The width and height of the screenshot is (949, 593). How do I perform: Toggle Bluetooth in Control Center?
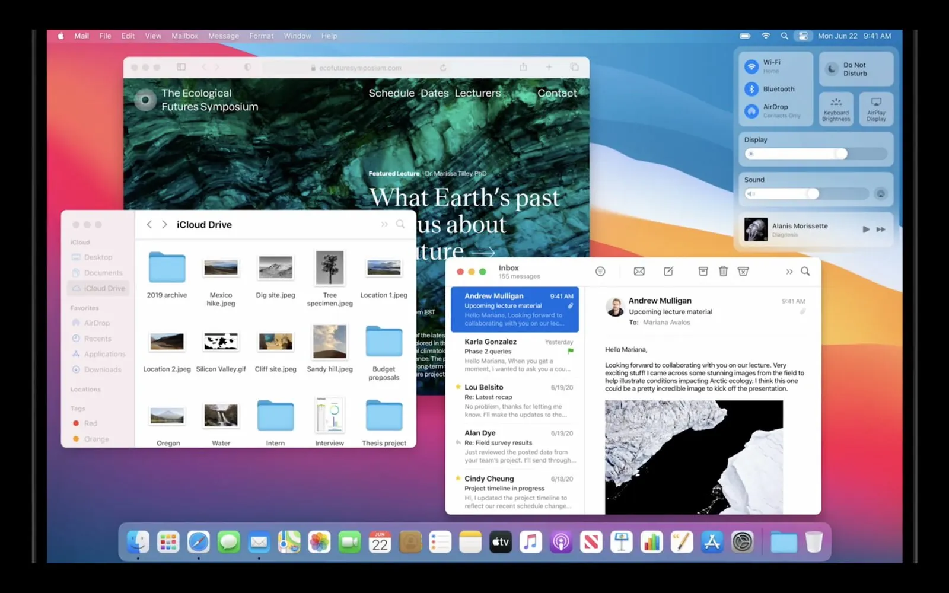(751, 89)
